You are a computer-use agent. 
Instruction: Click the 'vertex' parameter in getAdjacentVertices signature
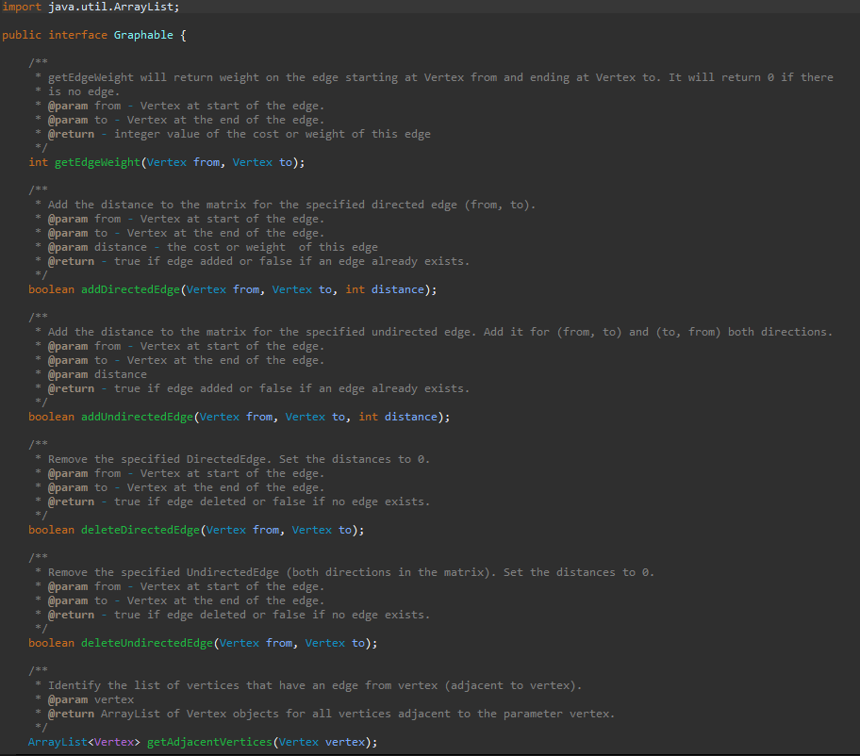[345, 742]
